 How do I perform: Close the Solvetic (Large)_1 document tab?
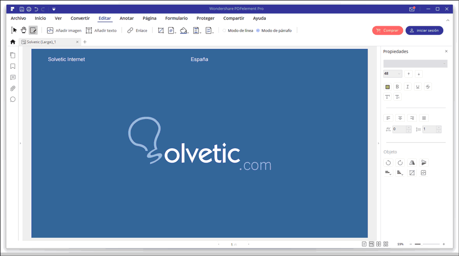pos(77,42)
